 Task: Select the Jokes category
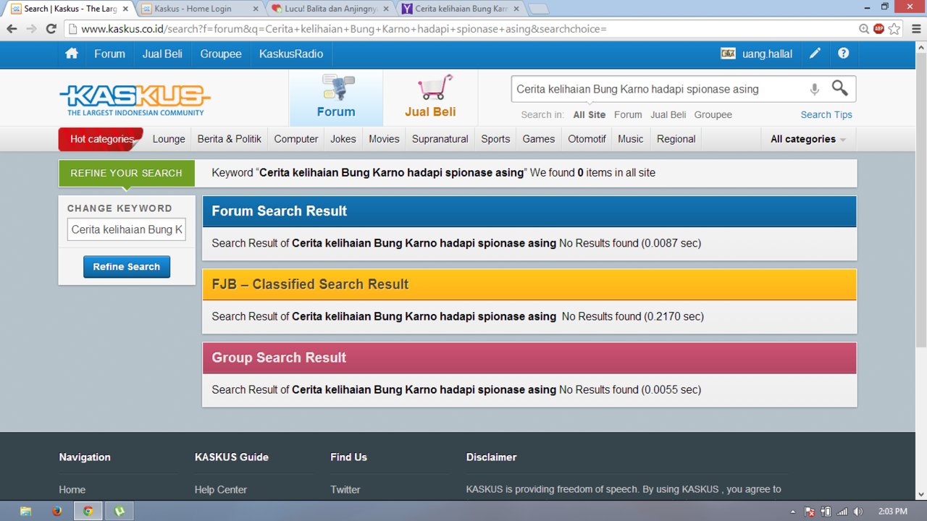click(x=343, y=139)
